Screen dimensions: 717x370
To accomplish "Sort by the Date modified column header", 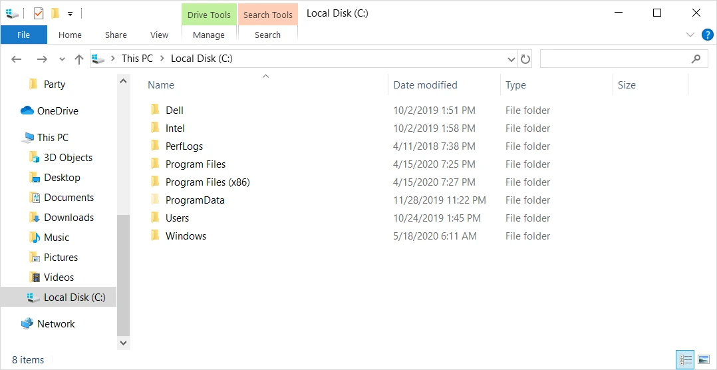I will coord(425,85).
